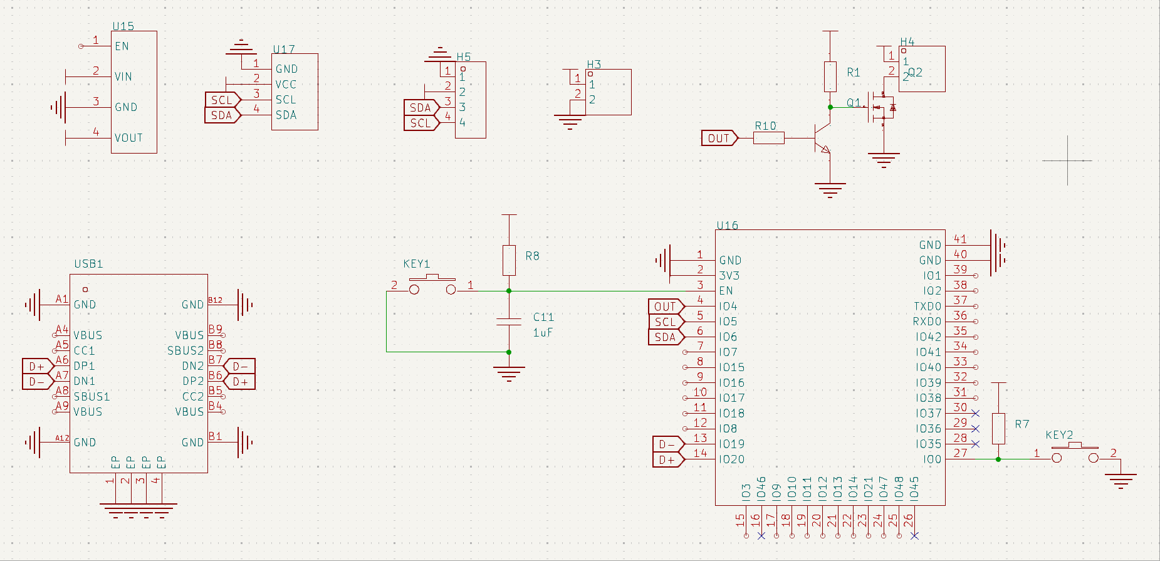Click the D+ label at USB1 DP1
Screen dimensions: 1160x561
pyautogui.click(x=38, y=367)
